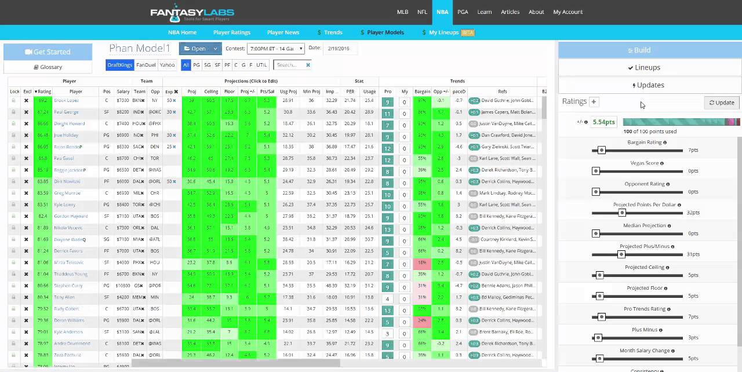
Task: Show the Projected Ceiling info icon
Action: 667,268
